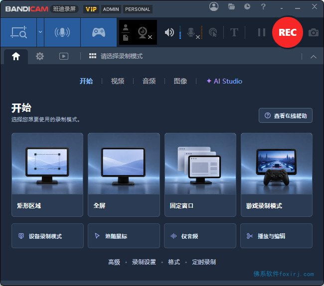This screenshot has width=324, height=286.
Task: Open the user account icon
Action: 214,6
